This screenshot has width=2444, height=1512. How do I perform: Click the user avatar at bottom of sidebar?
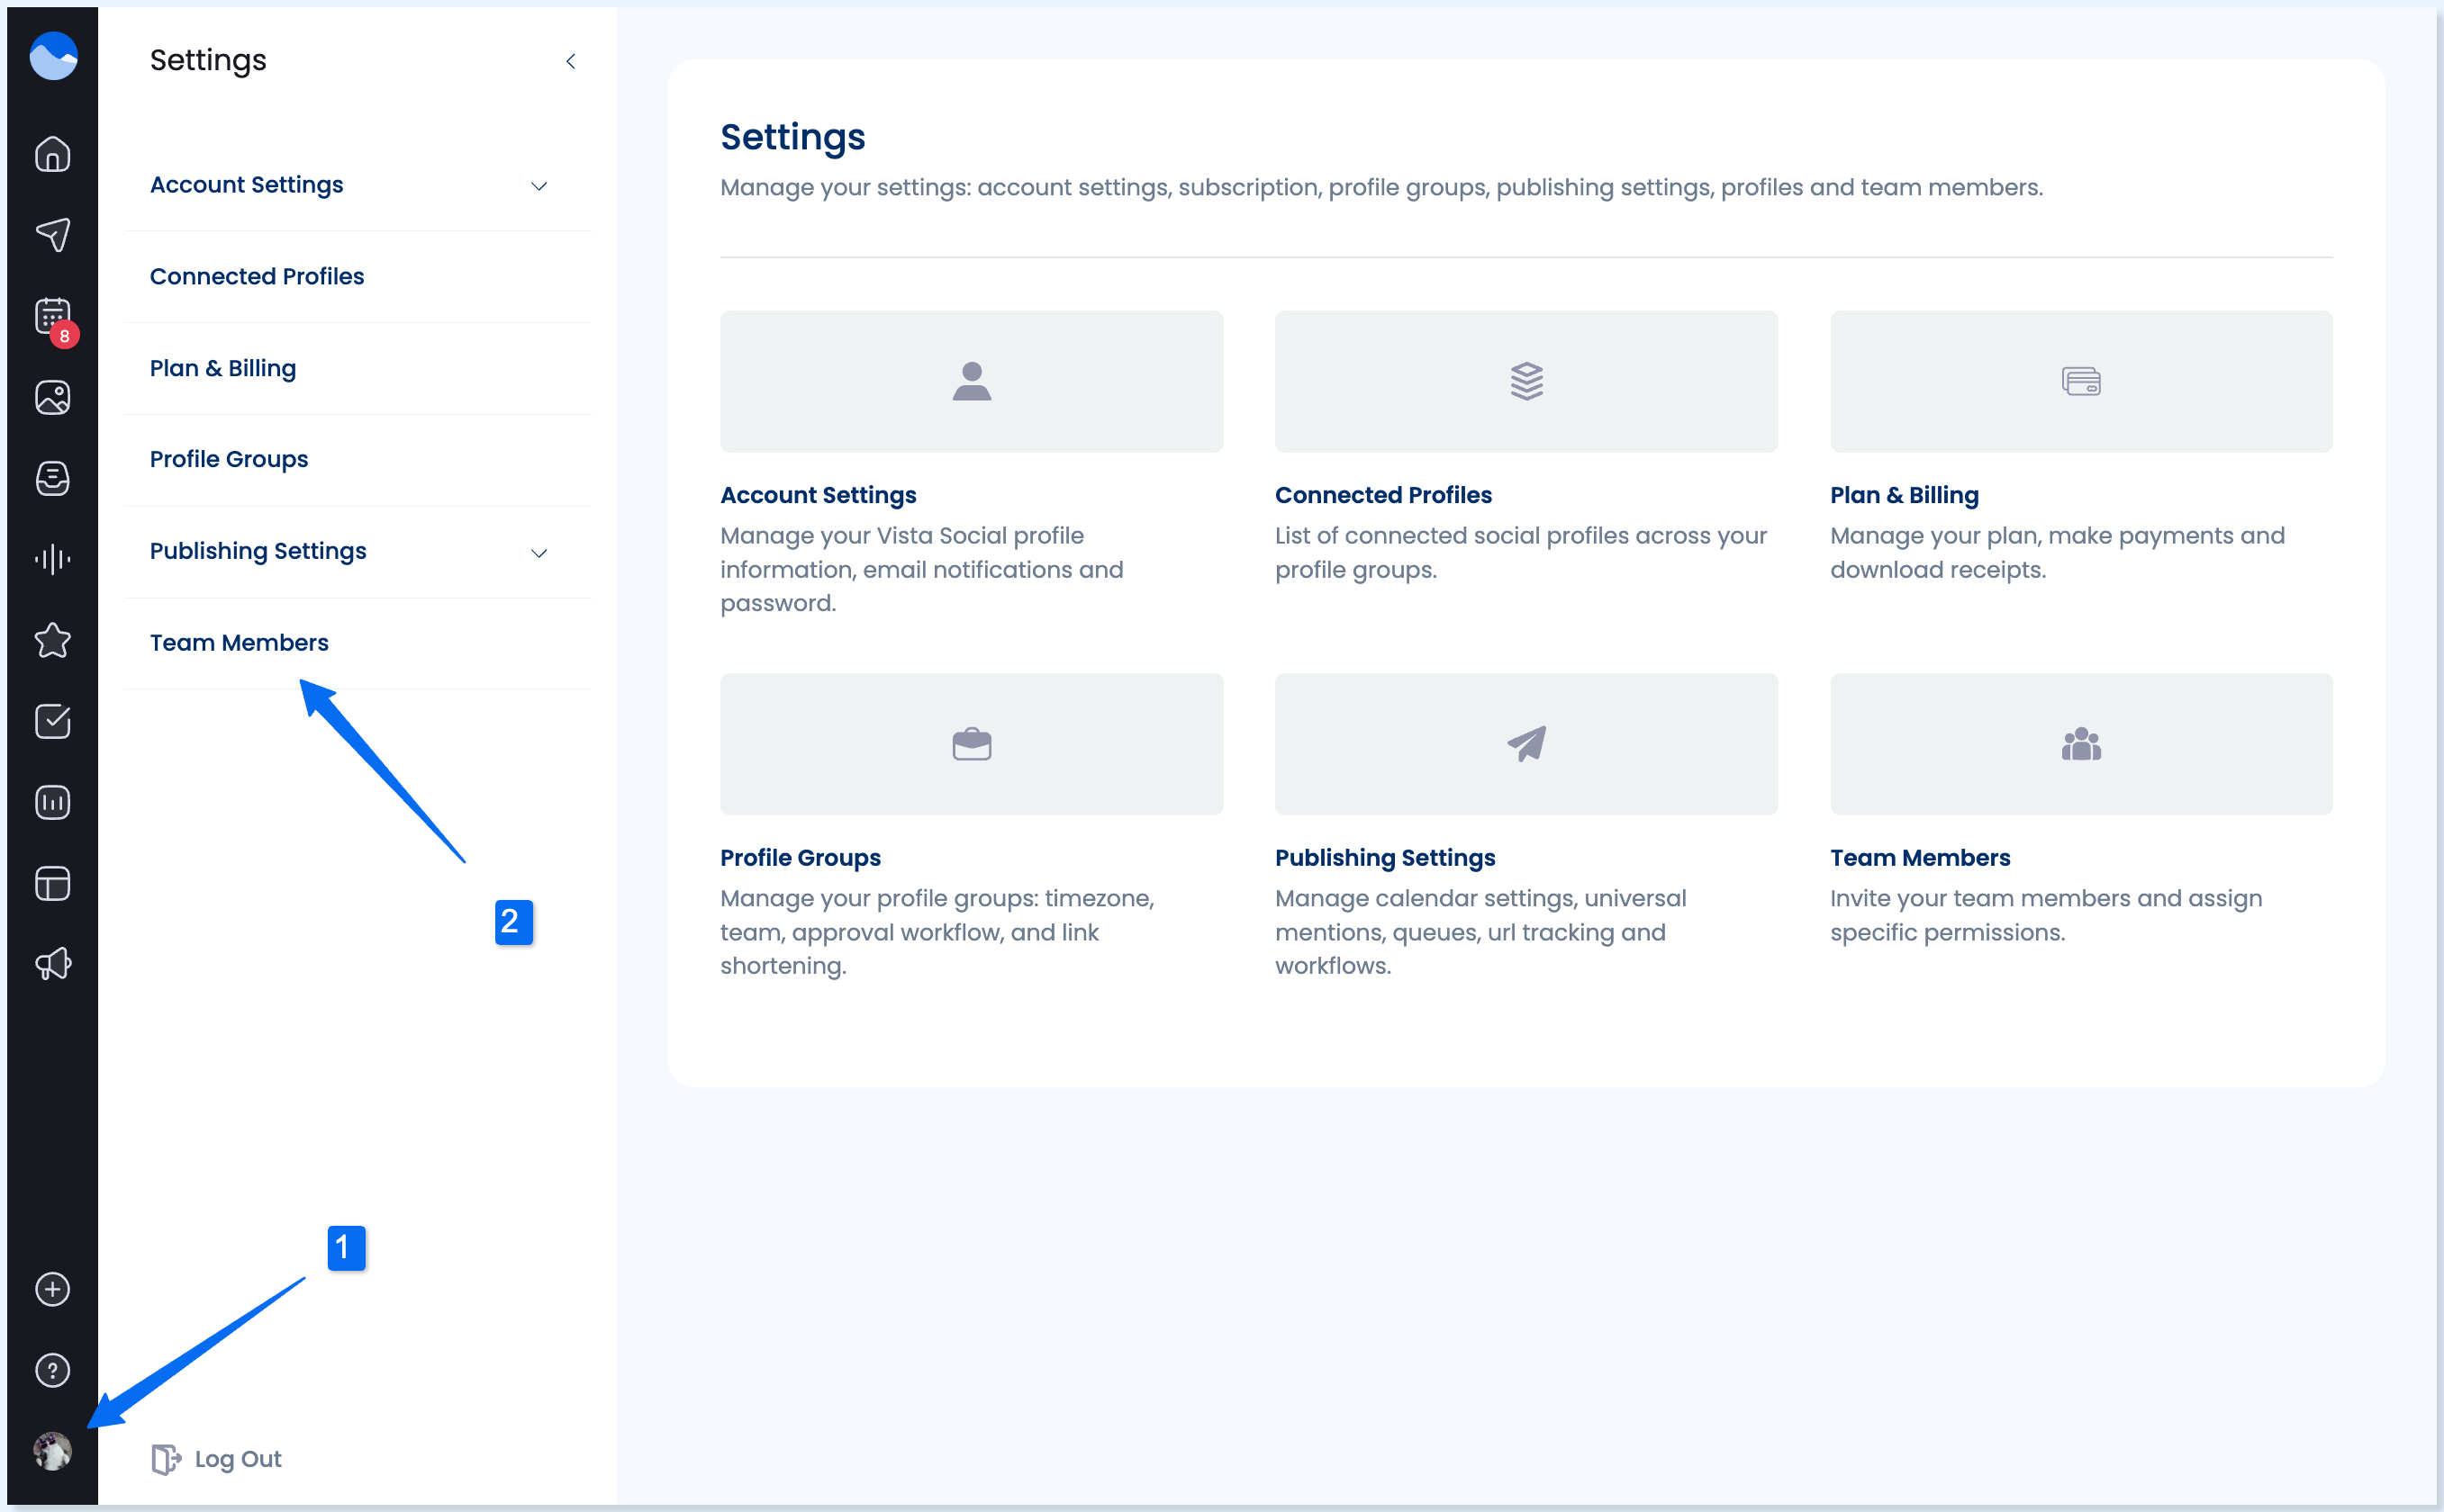click(x=53, y=1451)
